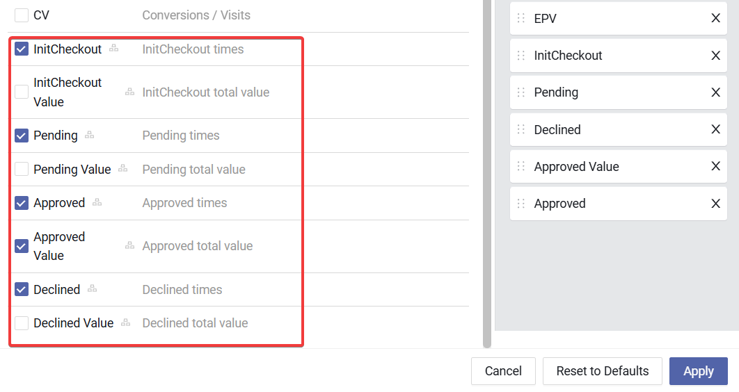
Task: Click drag handle of Declined column item
Action: (521, 129)
